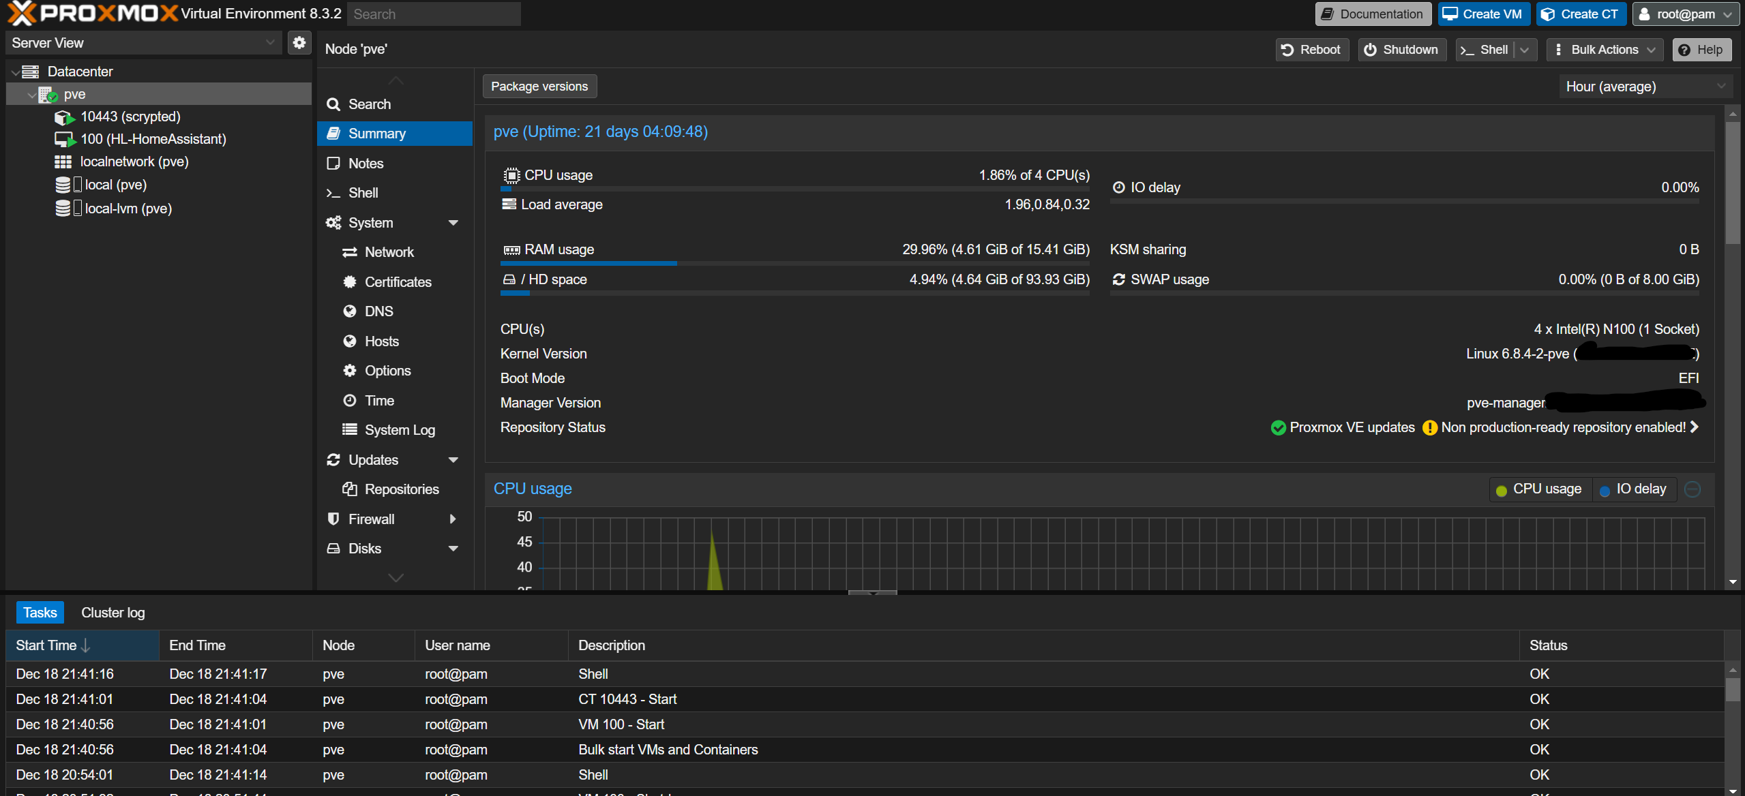This screenshot has width=1745, height=796.
Task: Open the Bulk Actions menu
Action: 1605,50
